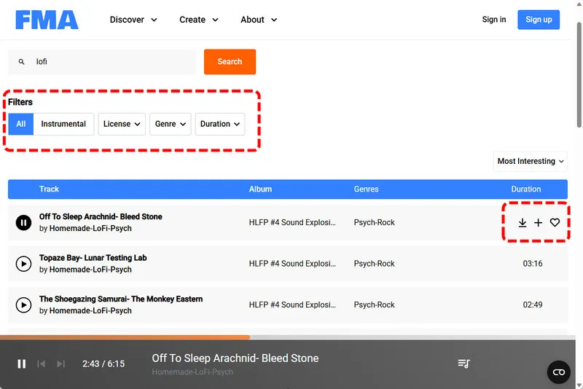The image size is (583, 389).
Task: Select the All filter toggle
Action: pyautogui.click(x=21, y=124)
